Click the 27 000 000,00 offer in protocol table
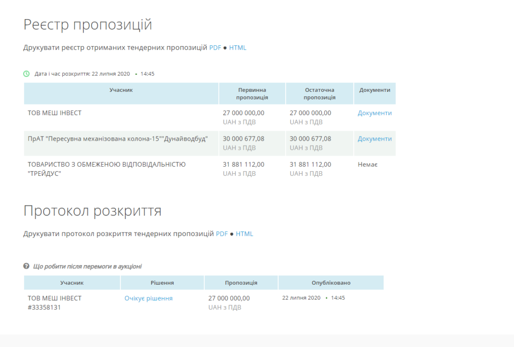This screenshot has height=347, width=514. click(x=229, y=298)
